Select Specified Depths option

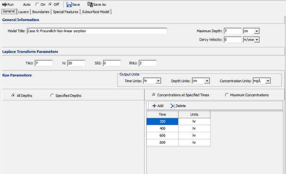[x=52, y=95]
